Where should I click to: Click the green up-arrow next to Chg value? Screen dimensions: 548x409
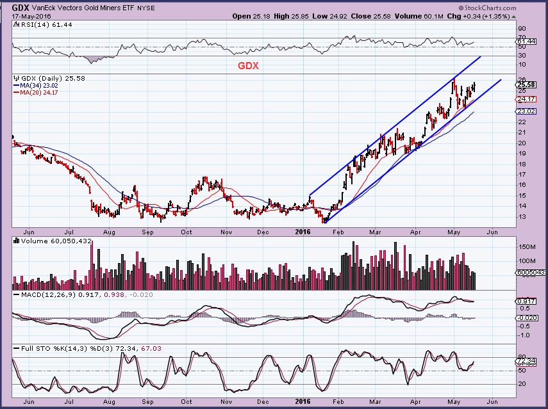(513, 17)
